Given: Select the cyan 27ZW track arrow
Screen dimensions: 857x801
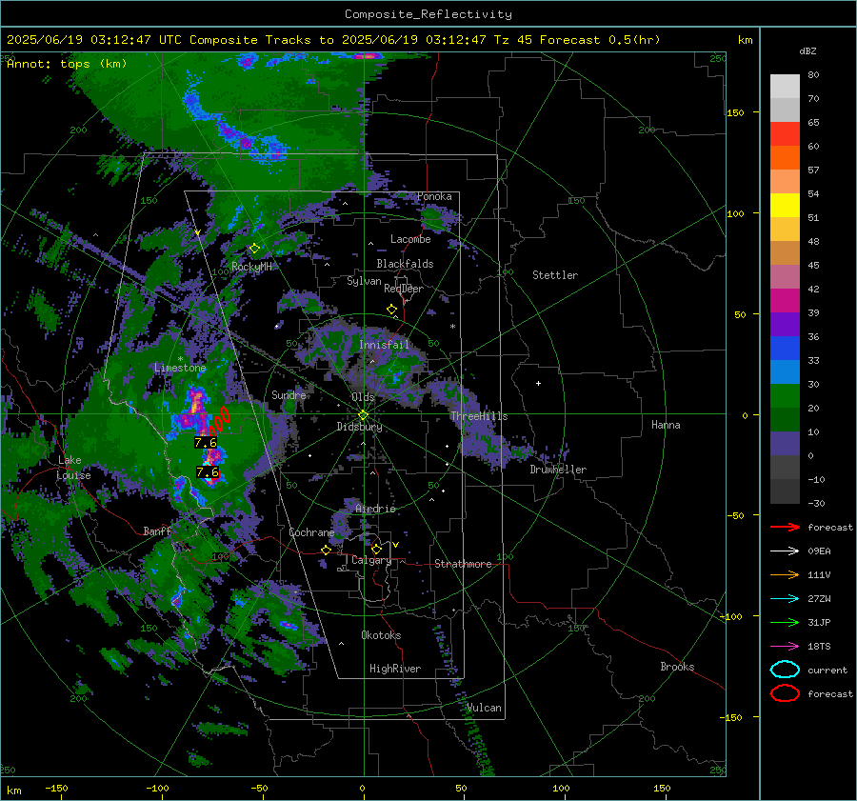Looking at the screenshot, I should pyautogui.click(x=785, y=598).
